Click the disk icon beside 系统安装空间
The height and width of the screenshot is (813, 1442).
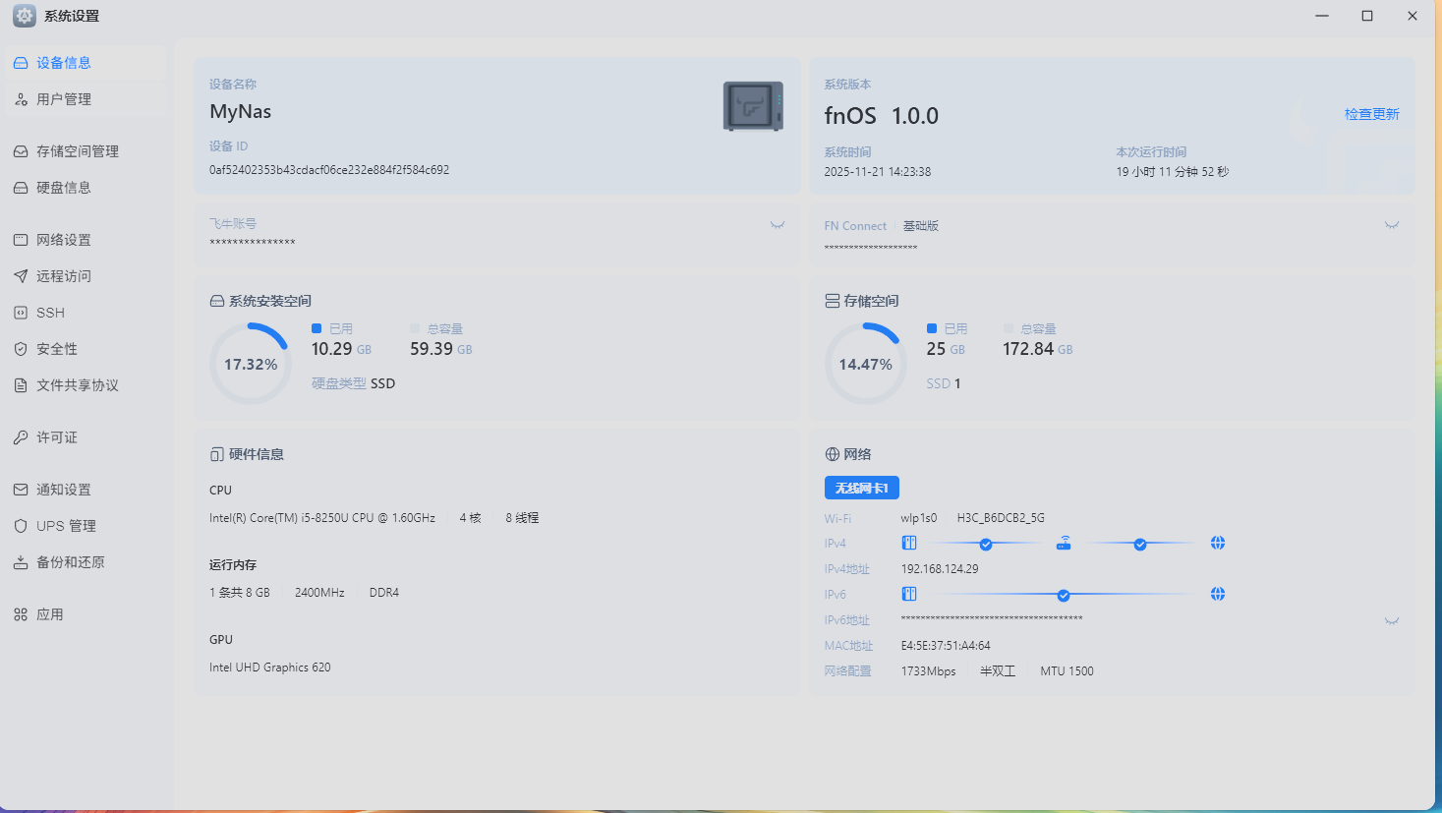pos(217,301)
